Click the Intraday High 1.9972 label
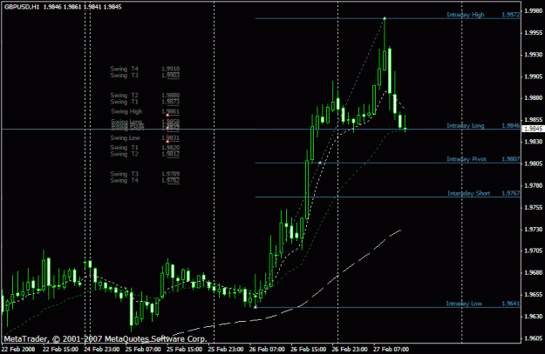Screen dimensions: 545x354 483,15
